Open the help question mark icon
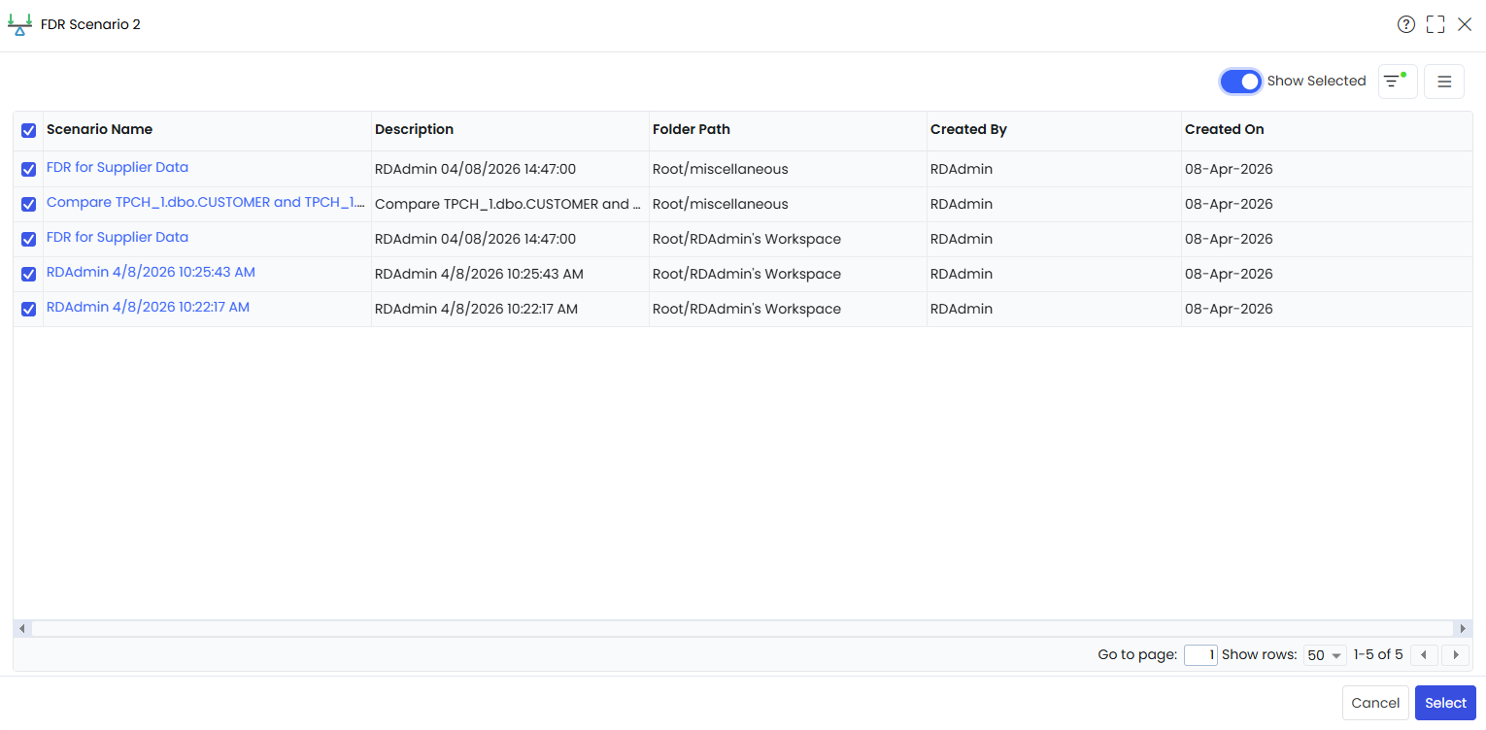1486x730 pixels. tap(1405, 24)
